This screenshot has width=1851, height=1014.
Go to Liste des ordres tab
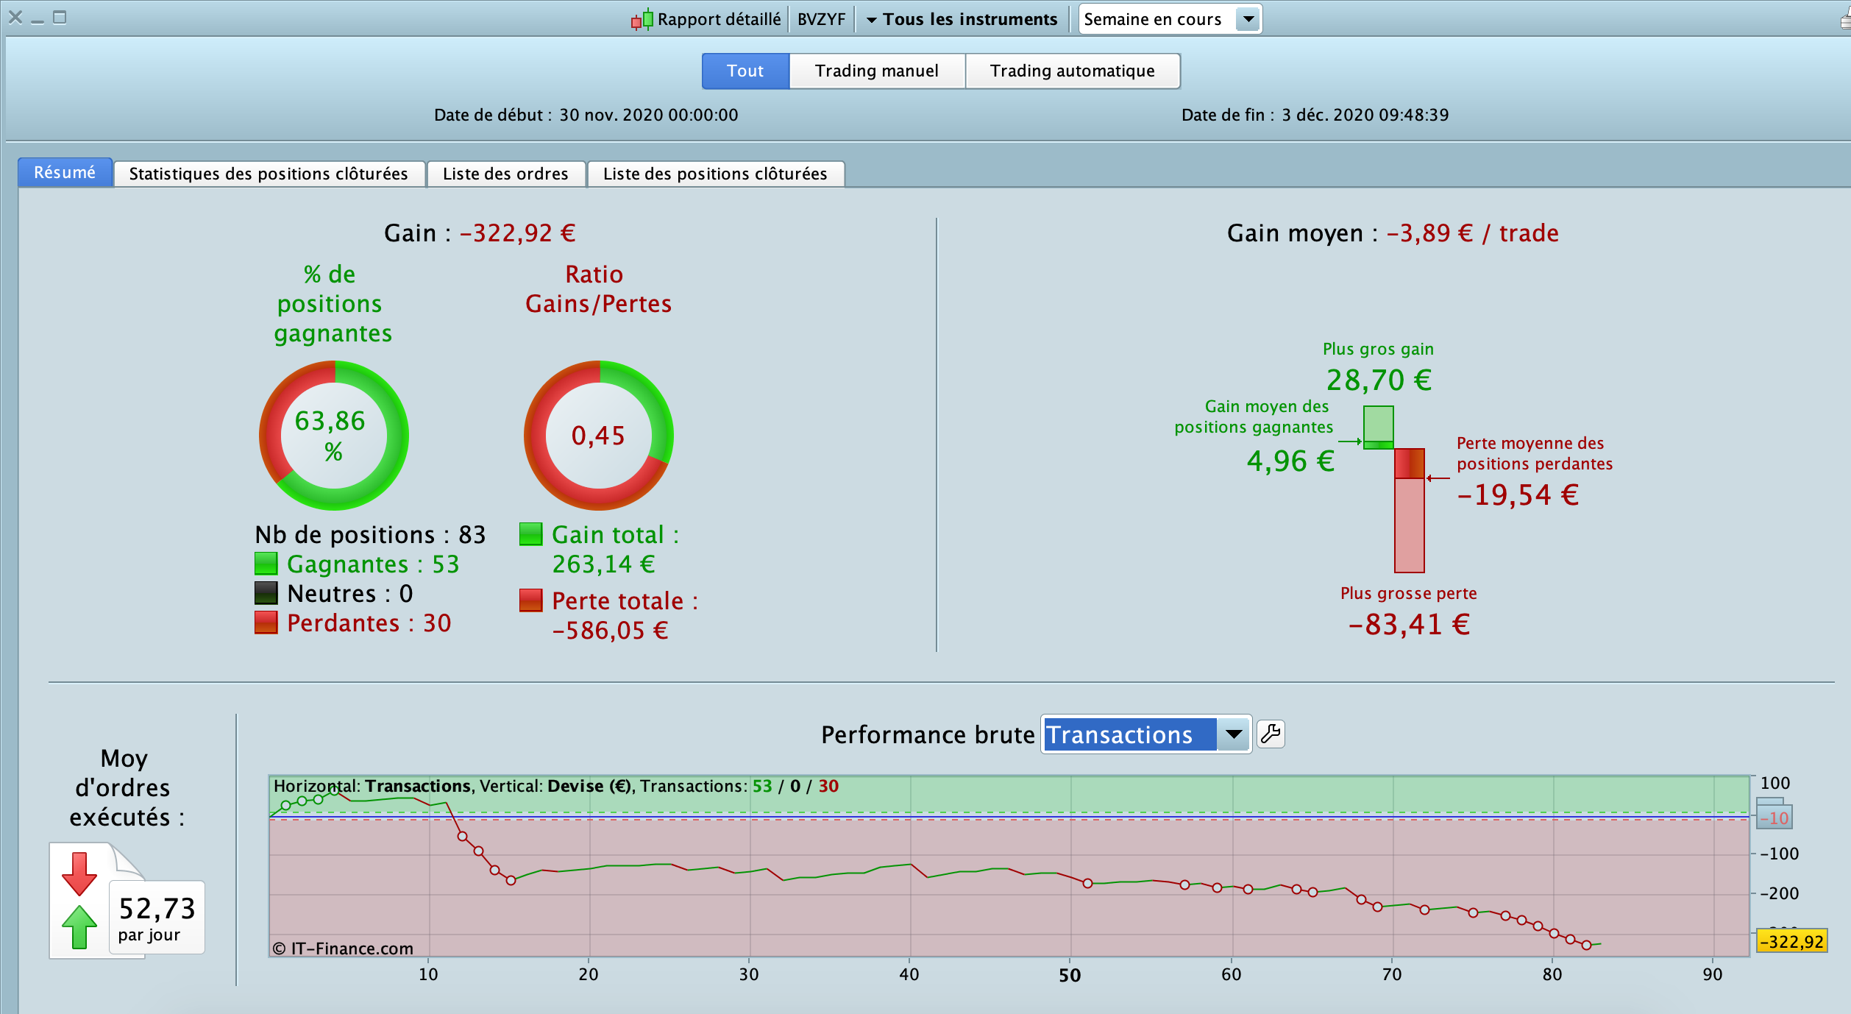pyautogui.click(x=505, y=174)
